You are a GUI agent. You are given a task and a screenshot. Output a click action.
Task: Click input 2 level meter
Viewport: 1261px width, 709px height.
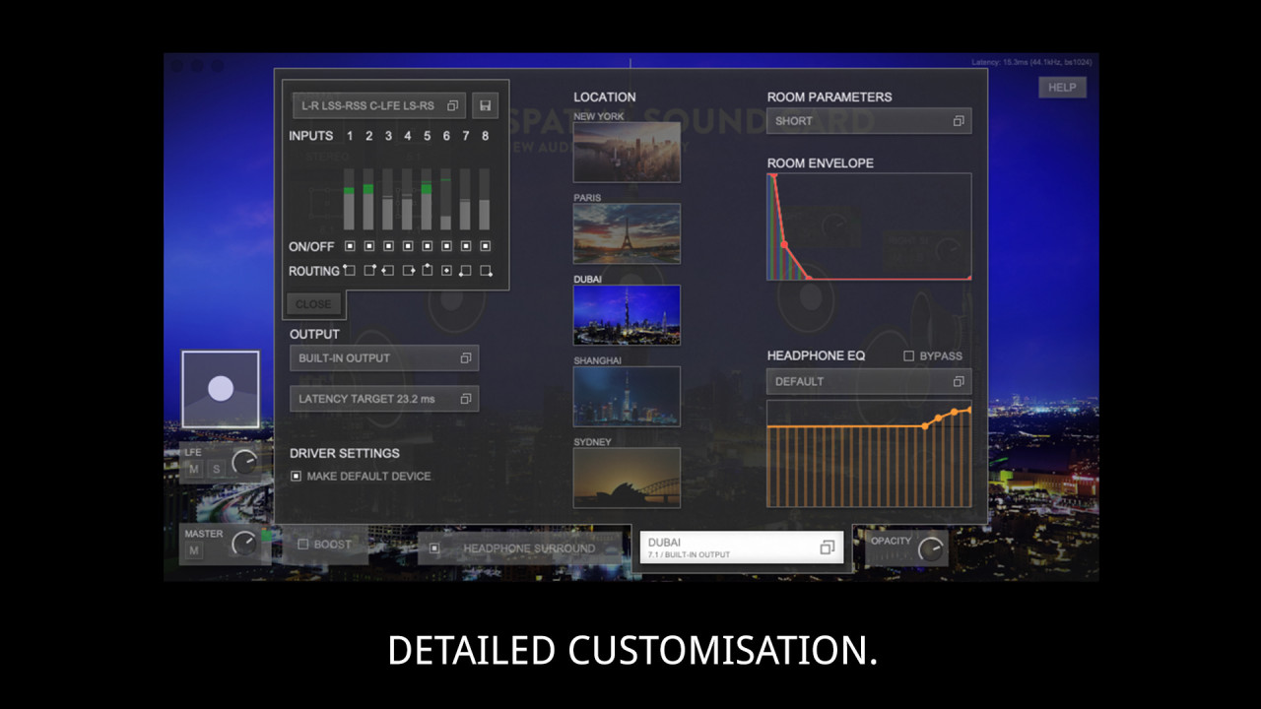coord(368,199)
